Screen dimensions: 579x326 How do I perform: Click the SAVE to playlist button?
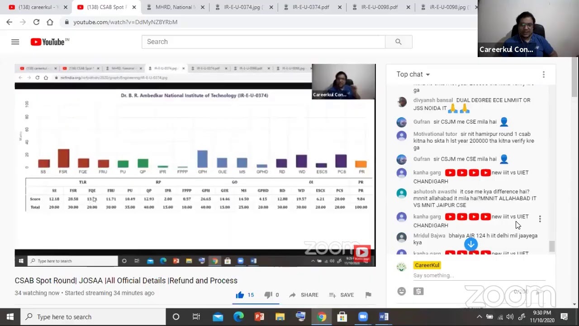click(x=341, y=295)
